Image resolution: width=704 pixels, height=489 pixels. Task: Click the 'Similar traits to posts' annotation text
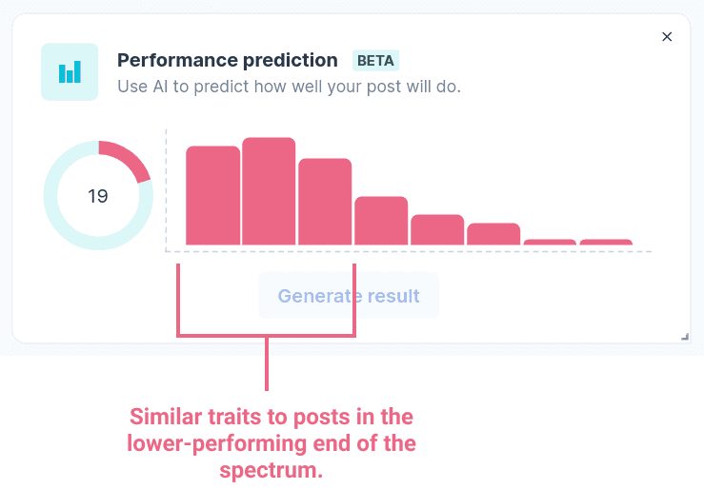(272, 443)
